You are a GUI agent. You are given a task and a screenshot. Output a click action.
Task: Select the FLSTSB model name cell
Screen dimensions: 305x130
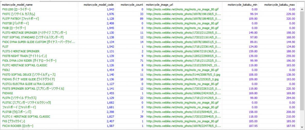pos(39,112)
